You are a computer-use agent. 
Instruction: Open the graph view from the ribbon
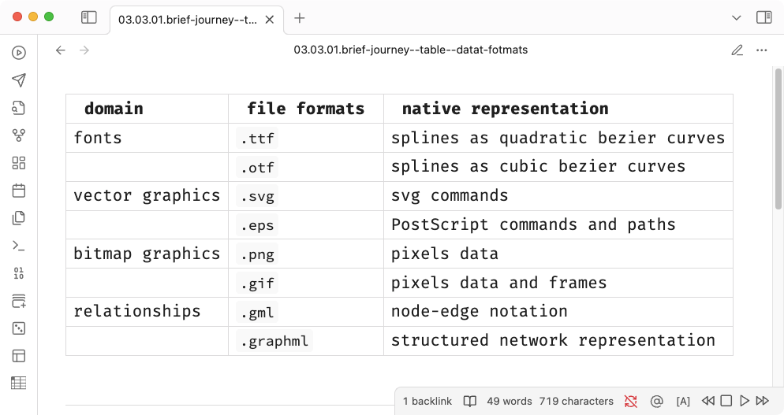[x=18, y=135]
